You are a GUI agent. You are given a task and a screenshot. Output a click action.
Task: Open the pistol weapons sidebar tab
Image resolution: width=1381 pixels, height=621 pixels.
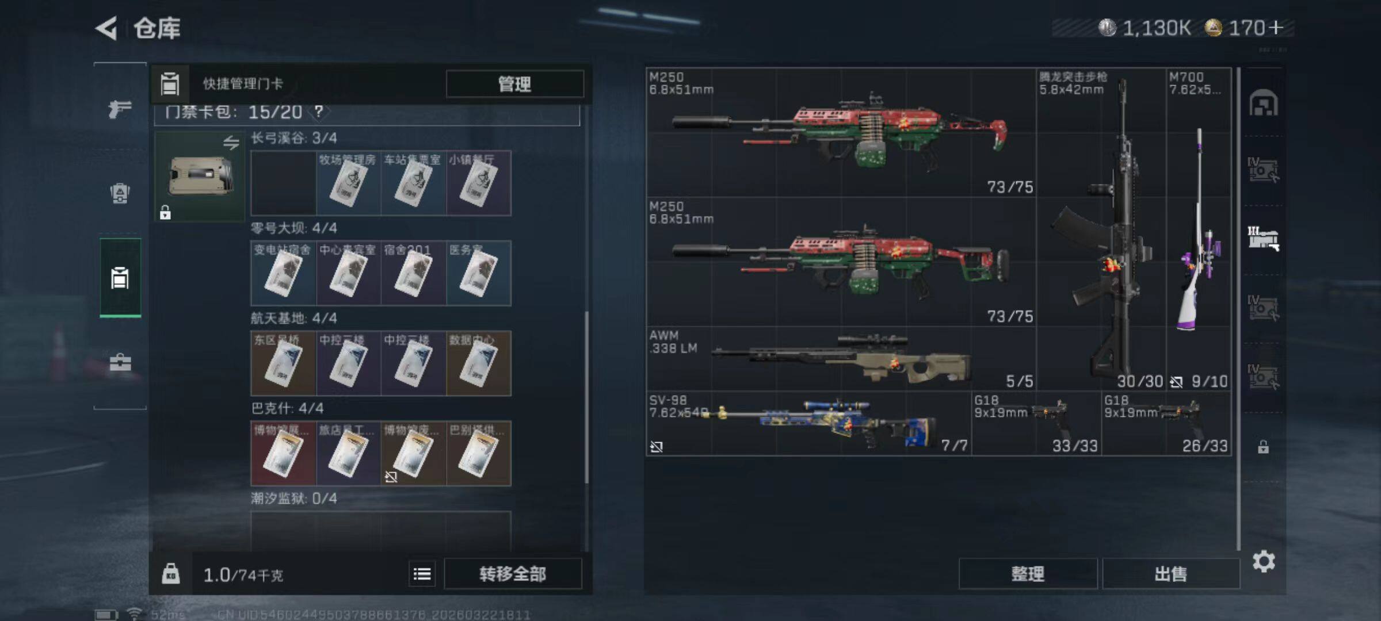120,108
